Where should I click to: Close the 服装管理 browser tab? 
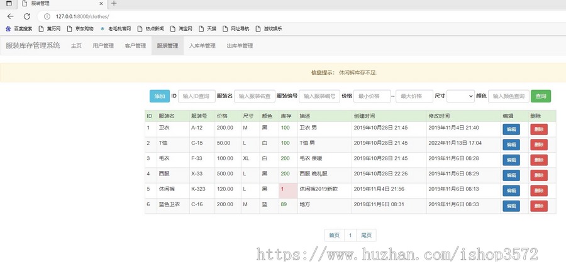tap(101, 4)
